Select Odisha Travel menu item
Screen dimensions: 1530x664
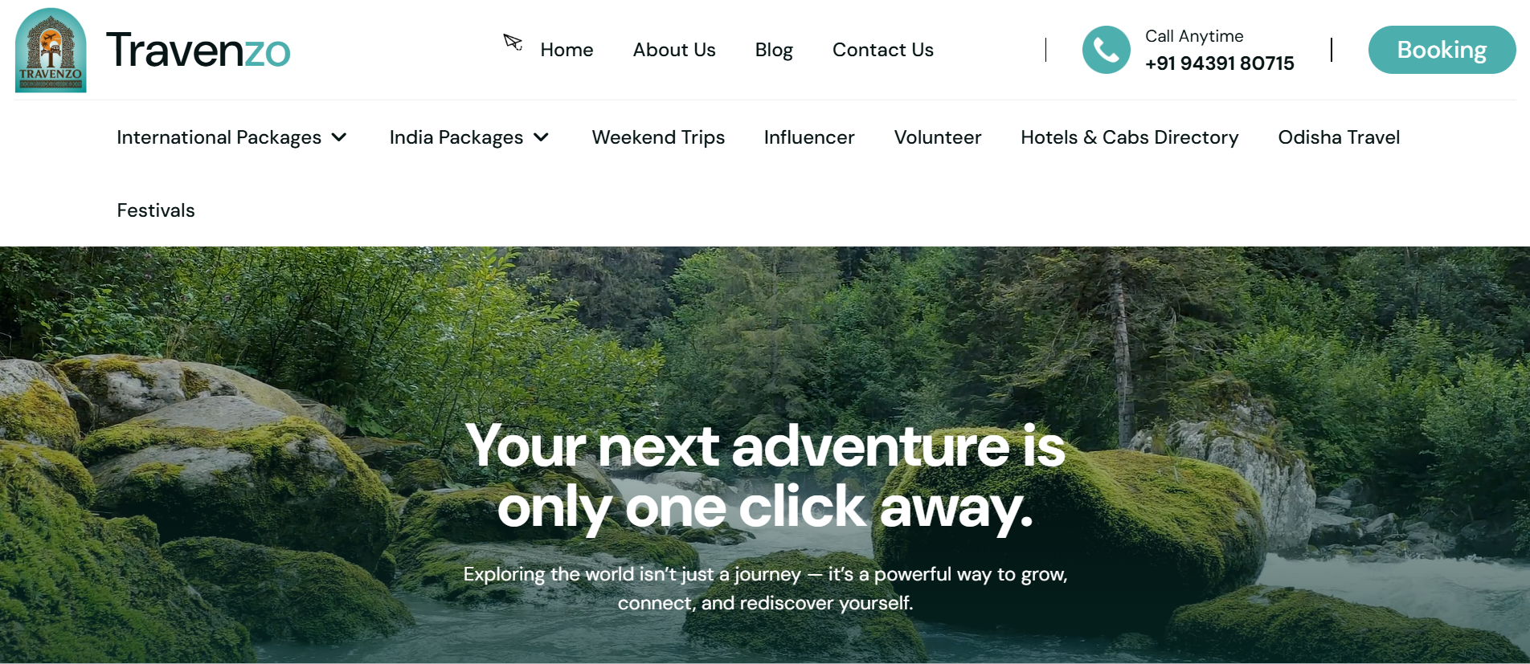click(1339, 137)
